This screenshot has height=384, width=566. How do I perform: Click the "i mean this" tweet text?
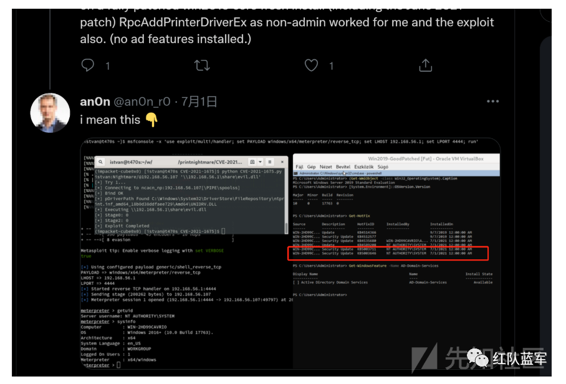[x=110, y=120]
